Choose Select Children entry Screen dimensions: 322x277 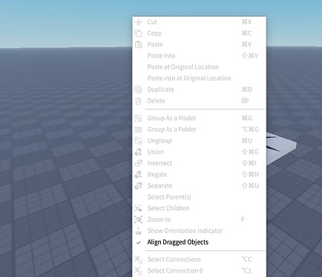point(199,208)
